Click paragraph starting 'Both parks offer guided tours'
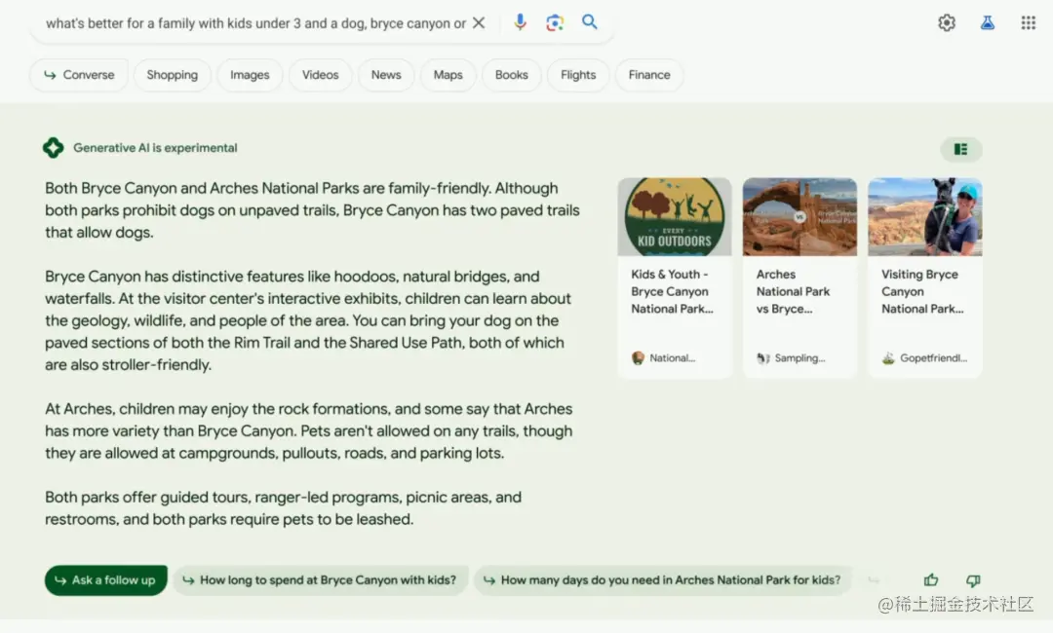 point(284,508)
